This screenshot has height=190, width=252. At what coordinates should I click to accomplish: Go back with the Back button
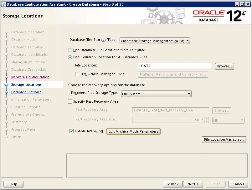(173, 184)
